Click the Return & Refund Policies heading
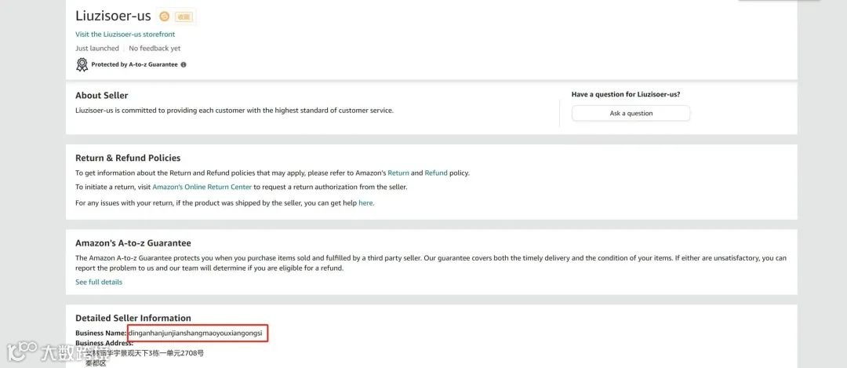This screenshot has height=368, width=847. tap(128, 158)
